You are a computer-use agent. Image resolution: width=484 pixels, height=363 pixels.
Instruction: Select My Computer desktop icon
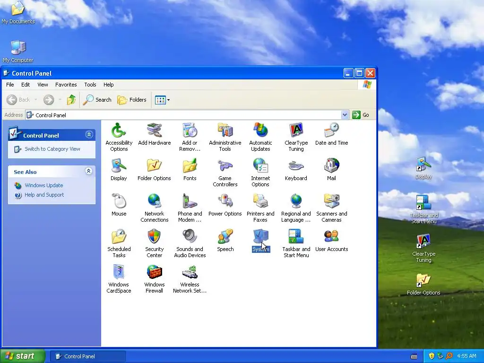coord(18,52)
